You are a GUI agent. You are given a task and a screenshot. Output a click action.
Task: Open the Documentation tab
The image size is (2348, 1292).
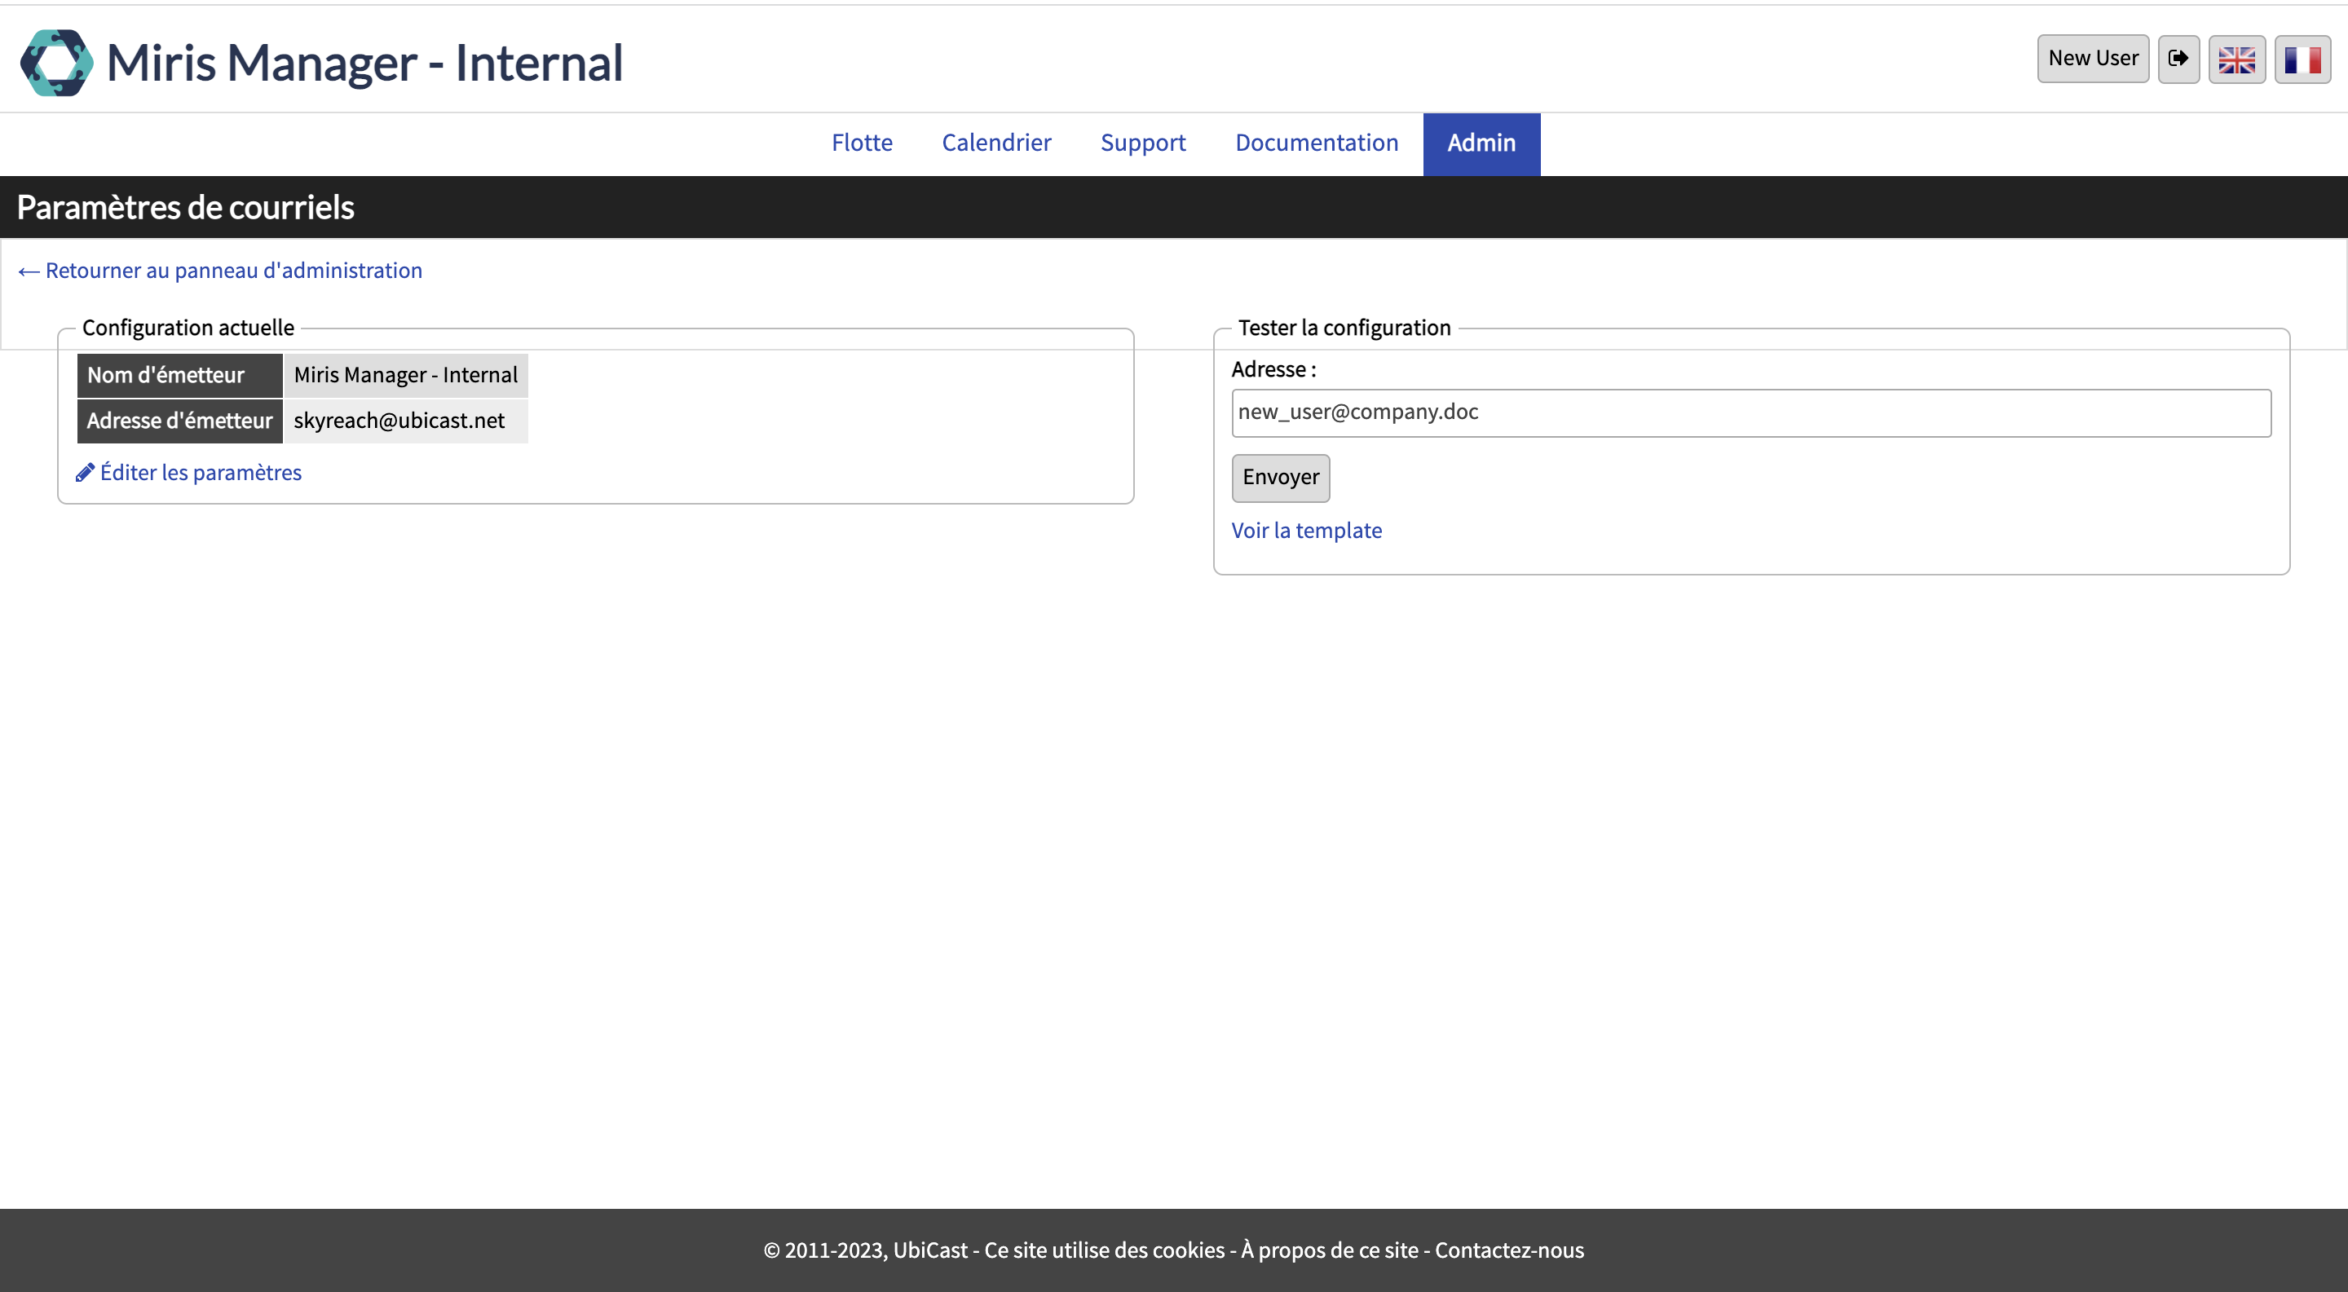tap(1316, 143)
